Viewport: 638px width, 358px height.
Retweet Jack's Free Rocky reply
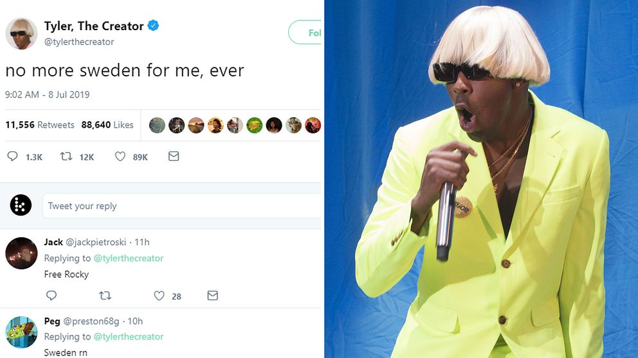coord(105,295)
